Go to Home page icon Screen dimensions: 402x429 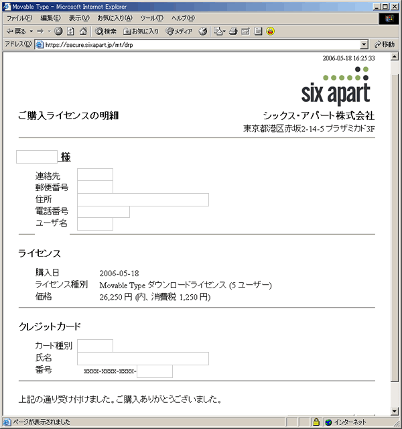(x=83, y=32)
